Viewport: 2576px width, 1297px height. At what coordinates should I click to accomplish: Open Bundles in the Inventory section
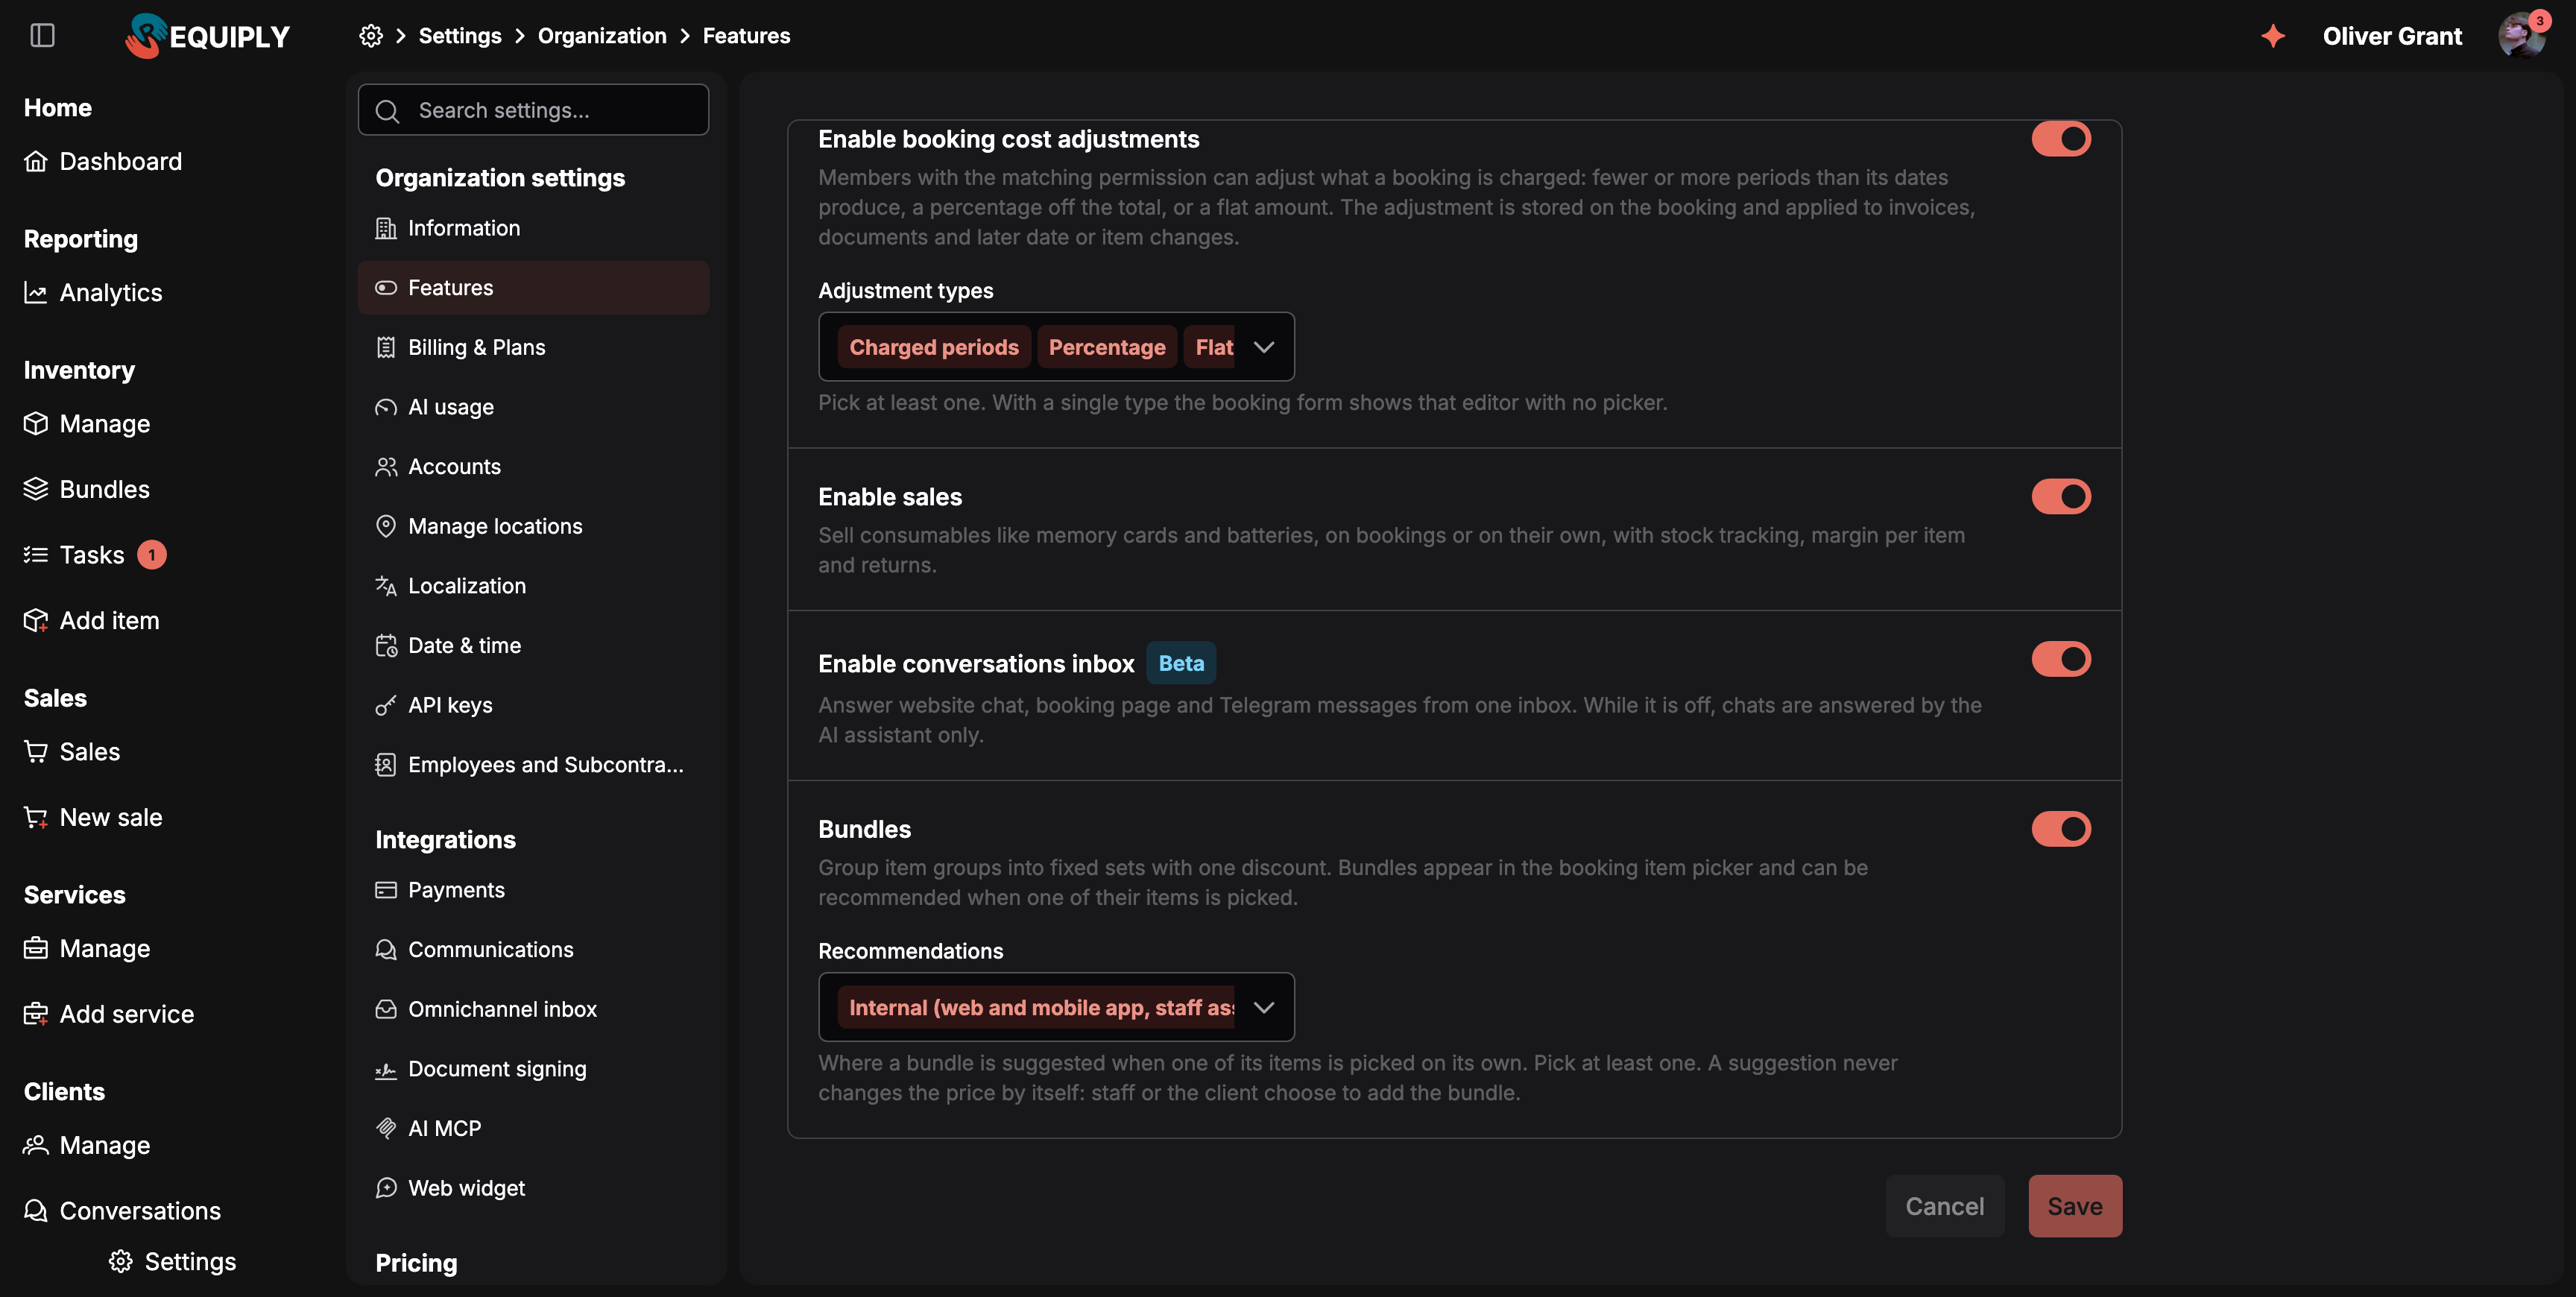pyautogui.click(x=87, y=489)
